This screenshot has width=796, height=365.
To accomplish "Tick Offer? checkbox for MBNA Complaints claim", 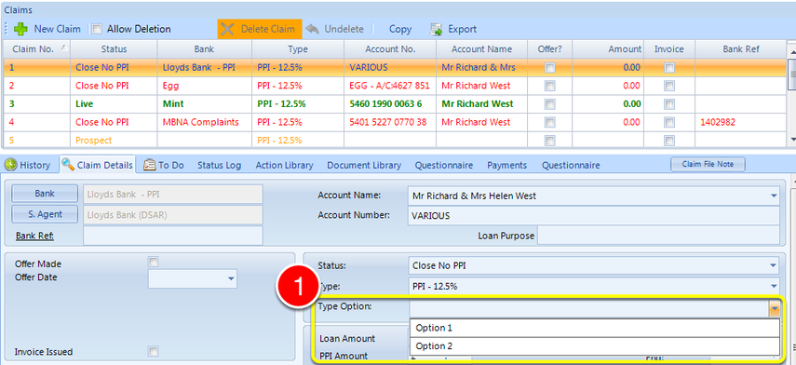I will coord(549,122).
